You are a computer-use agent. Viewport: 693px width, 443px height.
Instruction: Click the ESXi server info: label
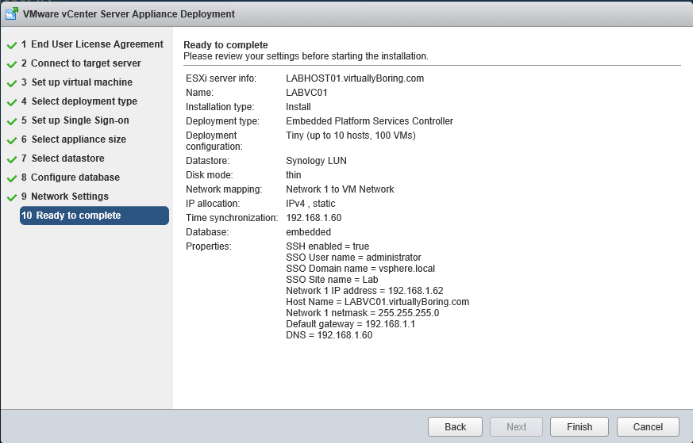click(221, 78)
